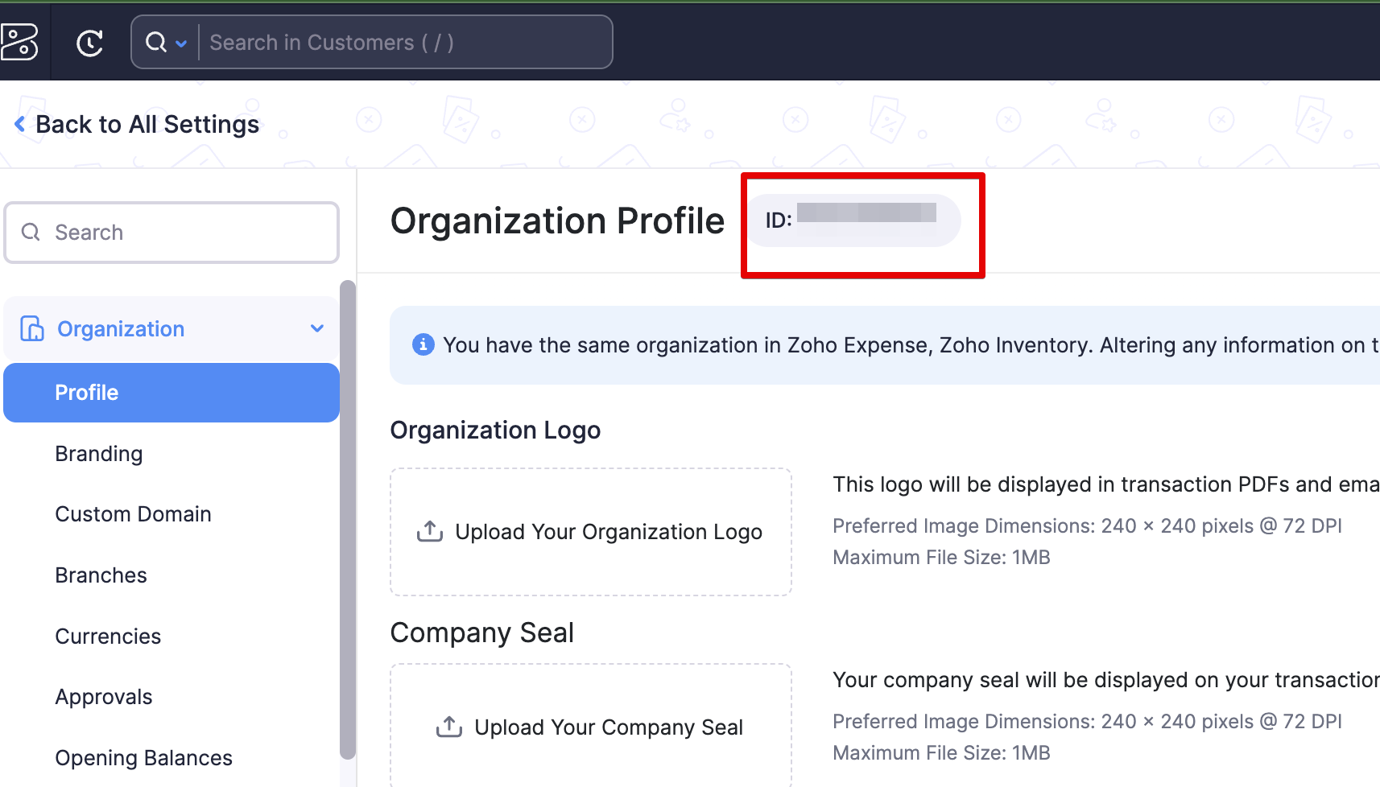Screen dimensions: 1380x787
Task: Go to Custom Domain settings
Action: [x=133, y=514]
